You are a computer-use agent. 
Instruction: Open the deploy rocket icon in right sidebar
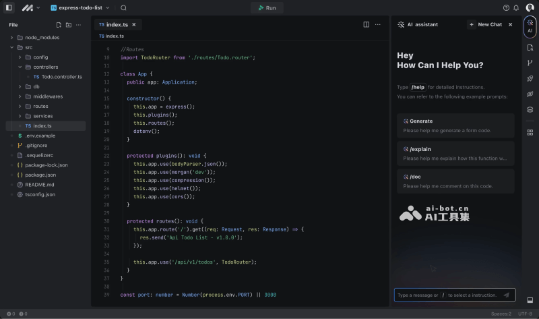pos(530,78)
